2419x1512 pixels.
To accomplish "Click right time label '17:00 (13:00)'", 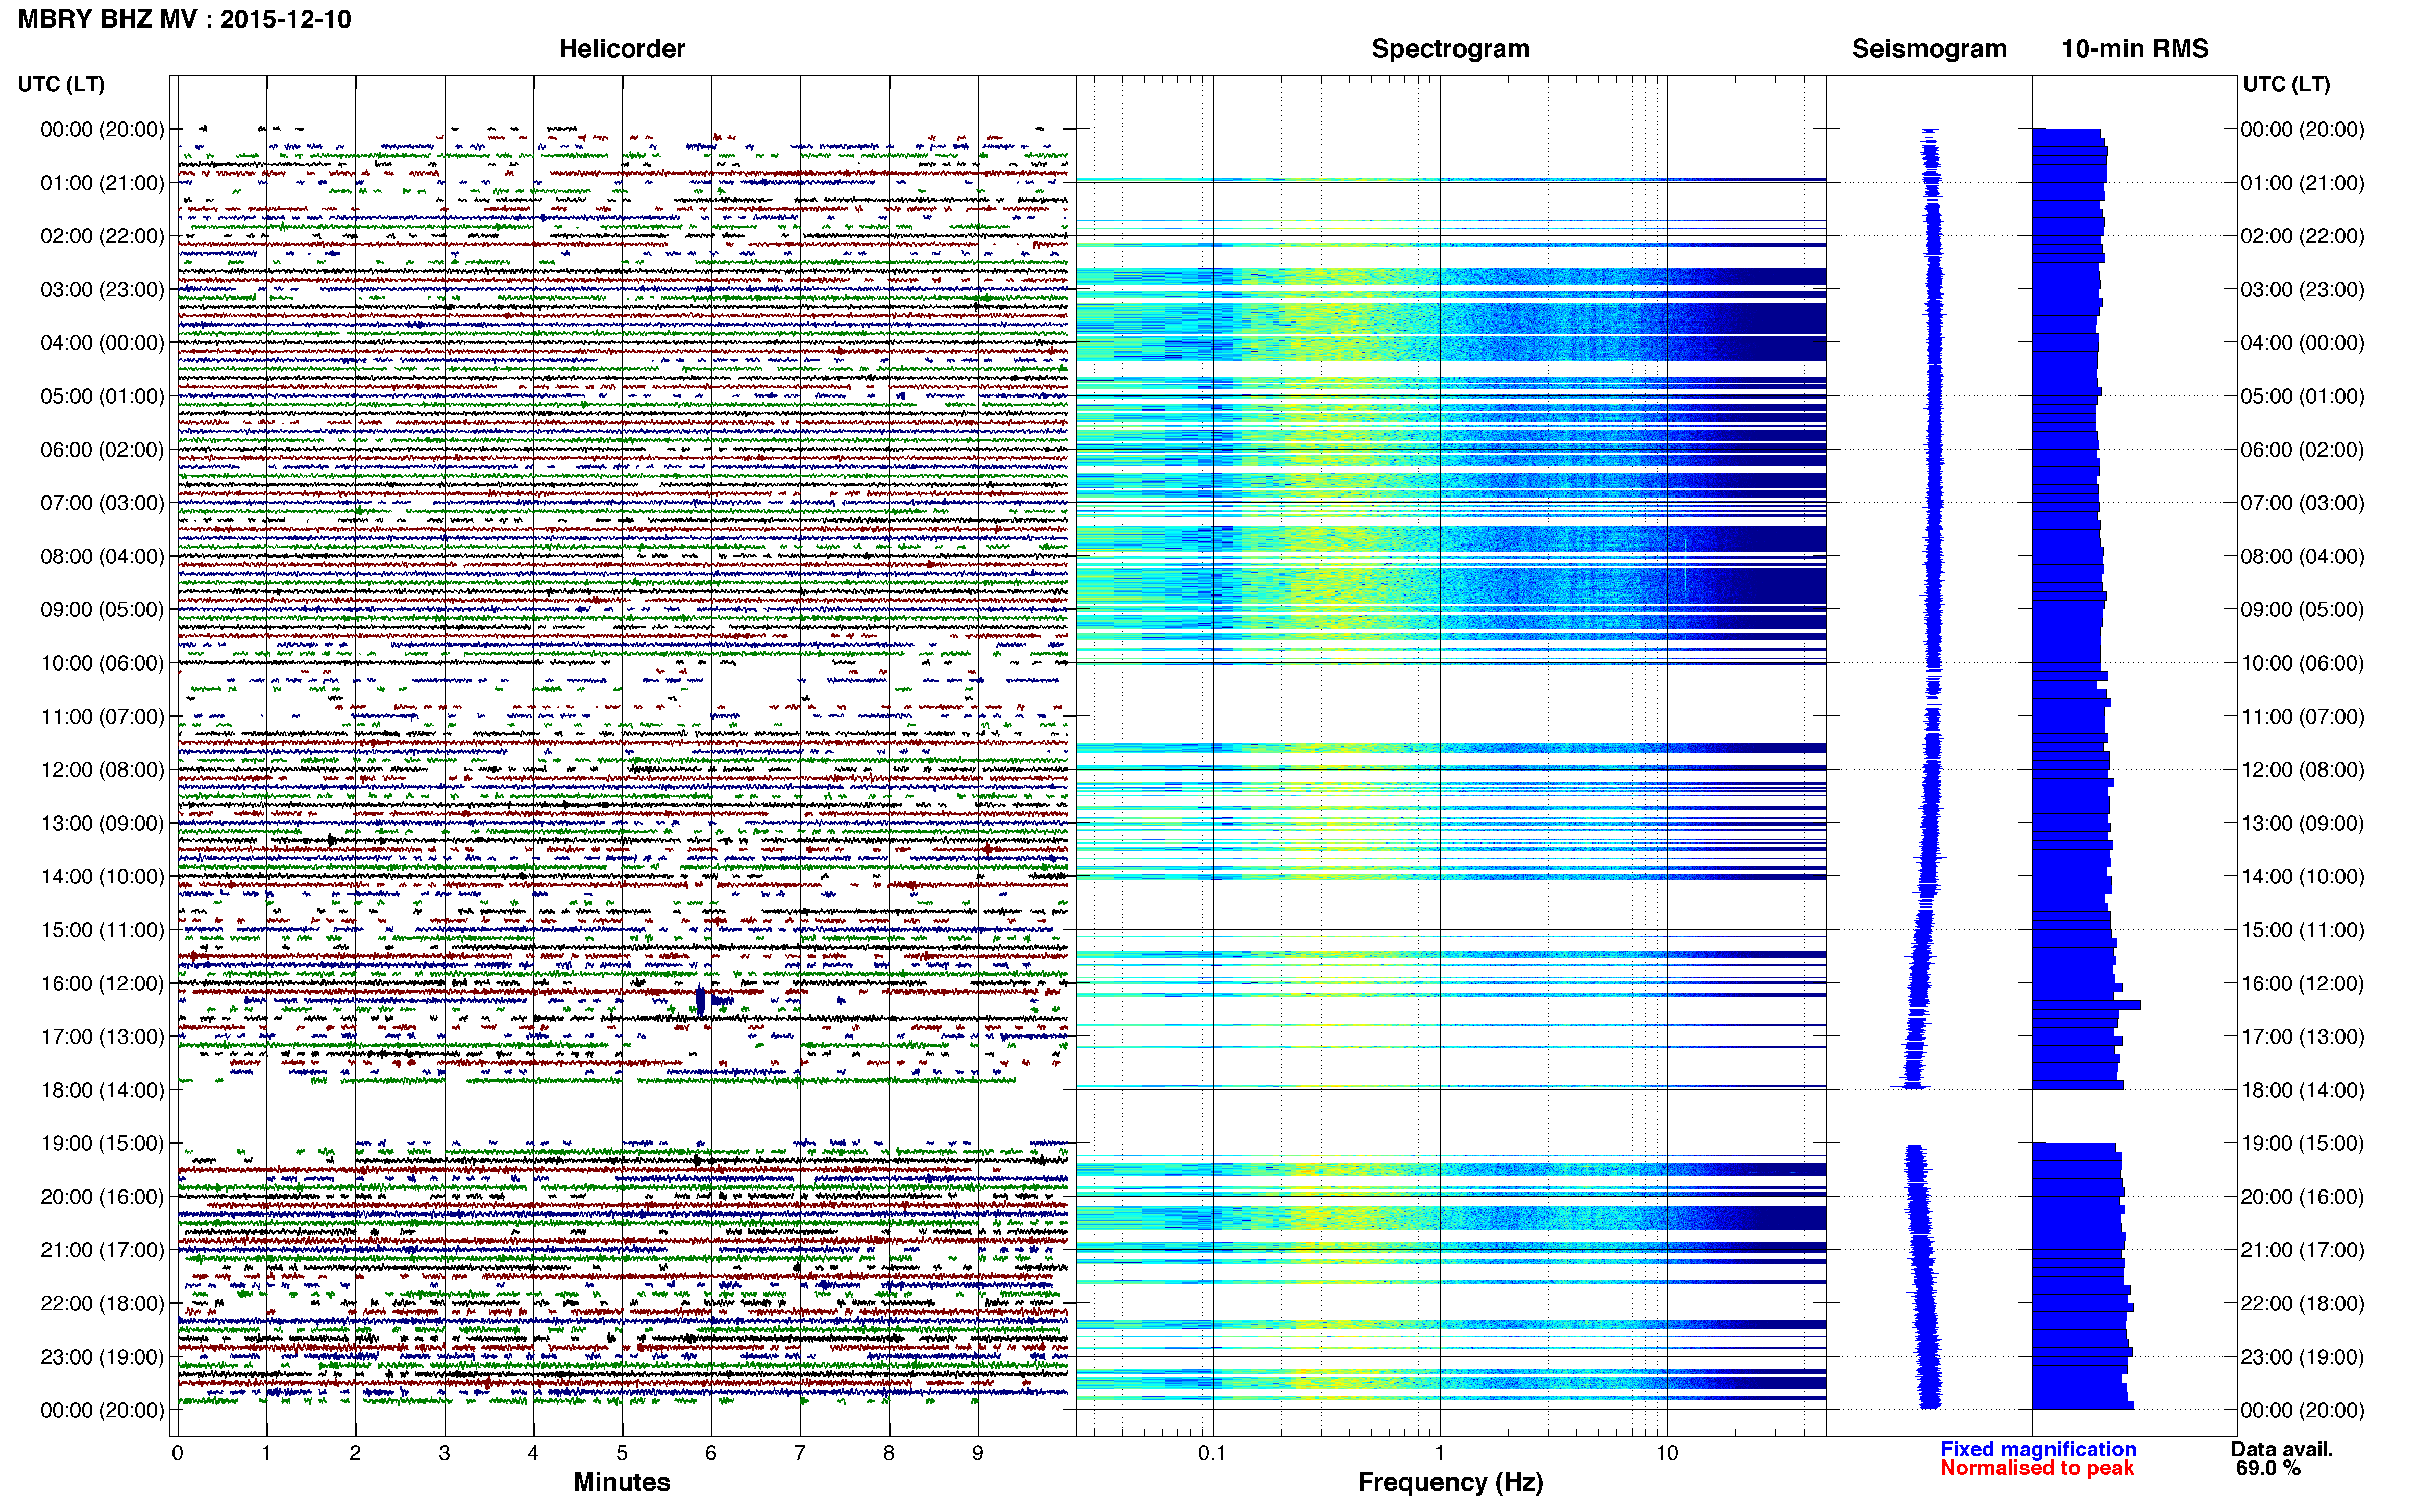I will pyautogui.click(x=2302, y=1037).
